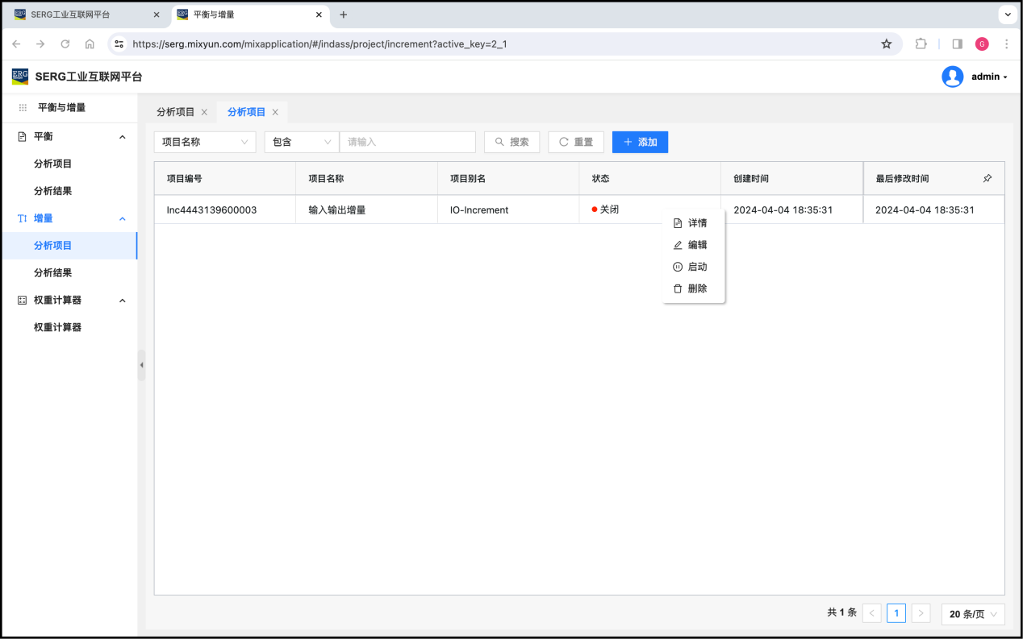Reload the page in the browser
The height and width of the screenshot is (639, 1023).
click(x=65, y=44)
